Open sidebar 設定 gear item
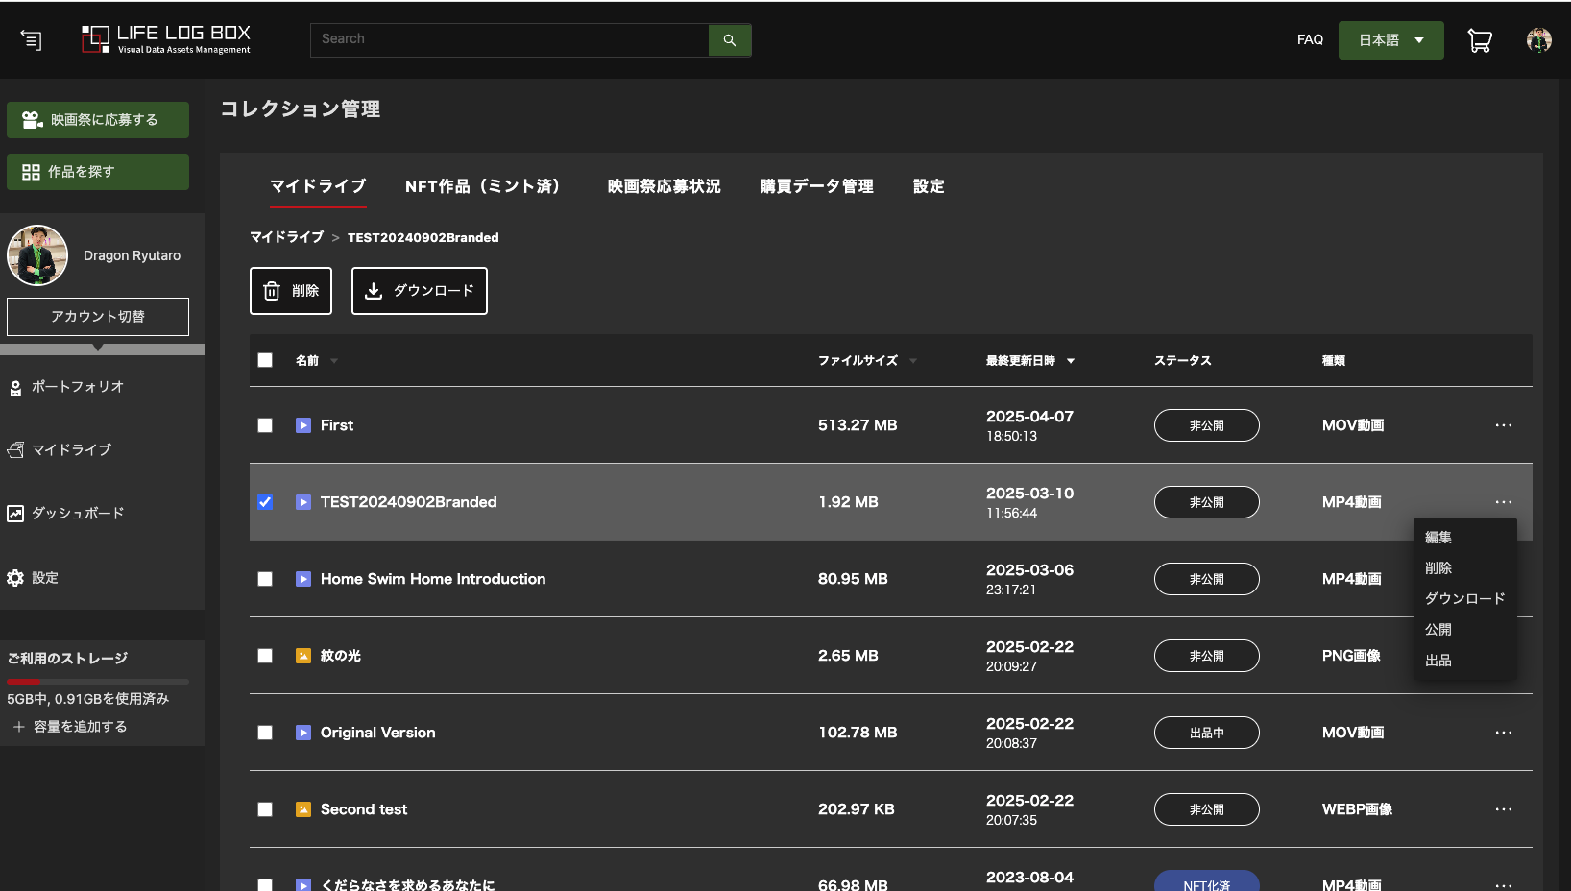This screenshot has width=1571, height=891. [44, 578]
